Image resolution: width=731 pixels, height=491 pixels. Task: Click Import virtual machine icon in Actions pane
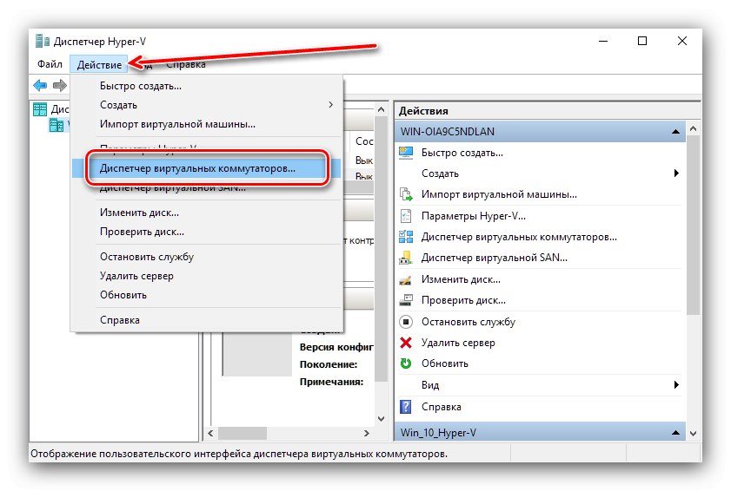coord(406,194)
